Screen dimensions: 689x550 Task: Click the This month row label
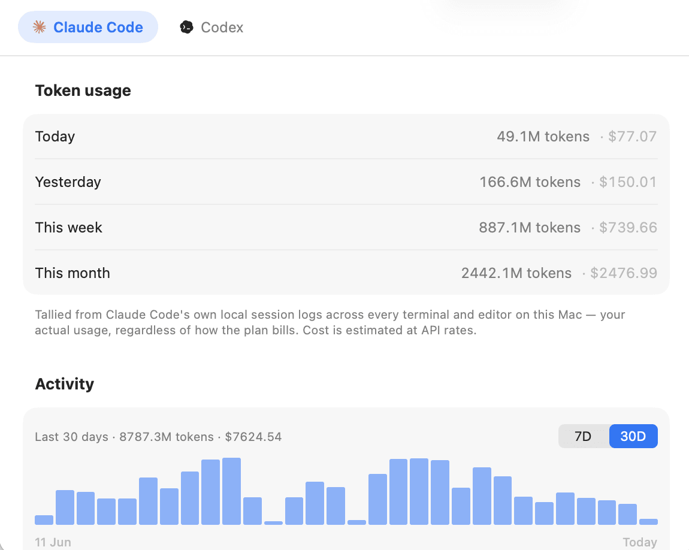tap(72, 273)
